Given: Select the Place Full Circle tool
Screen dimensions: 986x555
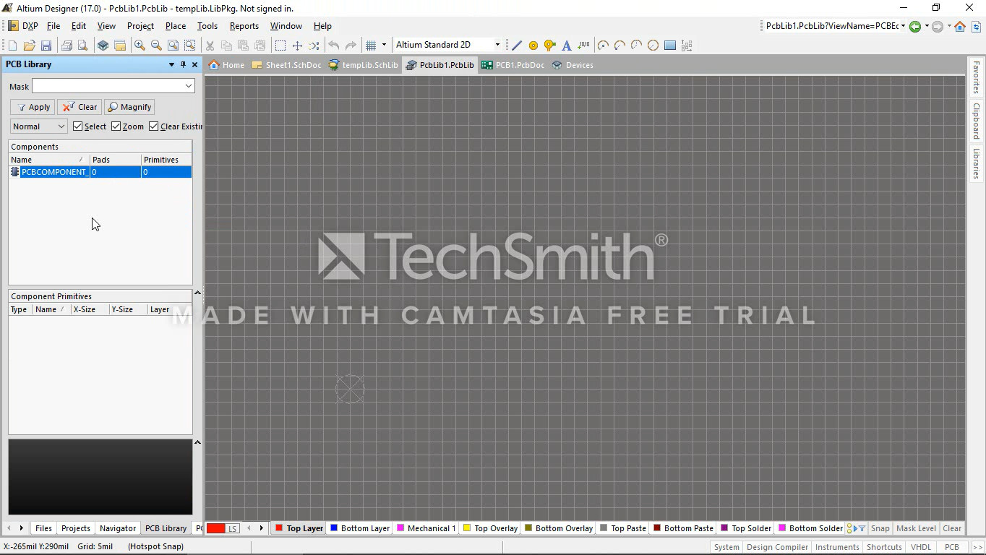Looking at the screenshot, I should (x=653, y=46).
